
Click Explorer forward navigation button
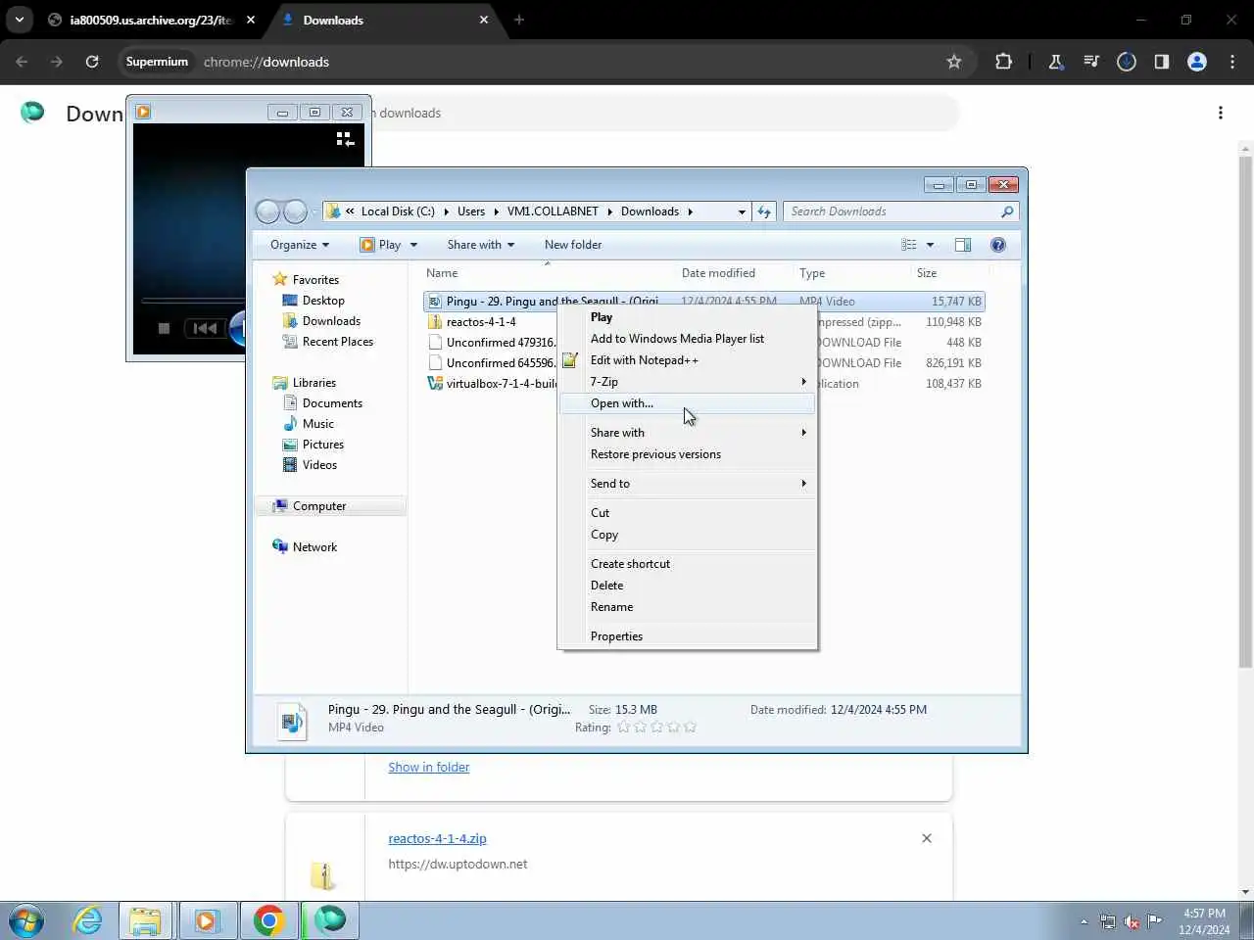(x=295, y=211)
